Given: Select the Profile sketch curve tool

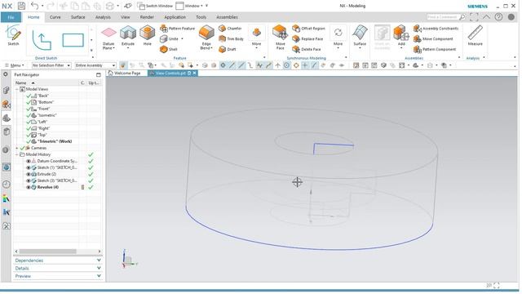Looking at the screenshot, I should (x=42, y=40).
